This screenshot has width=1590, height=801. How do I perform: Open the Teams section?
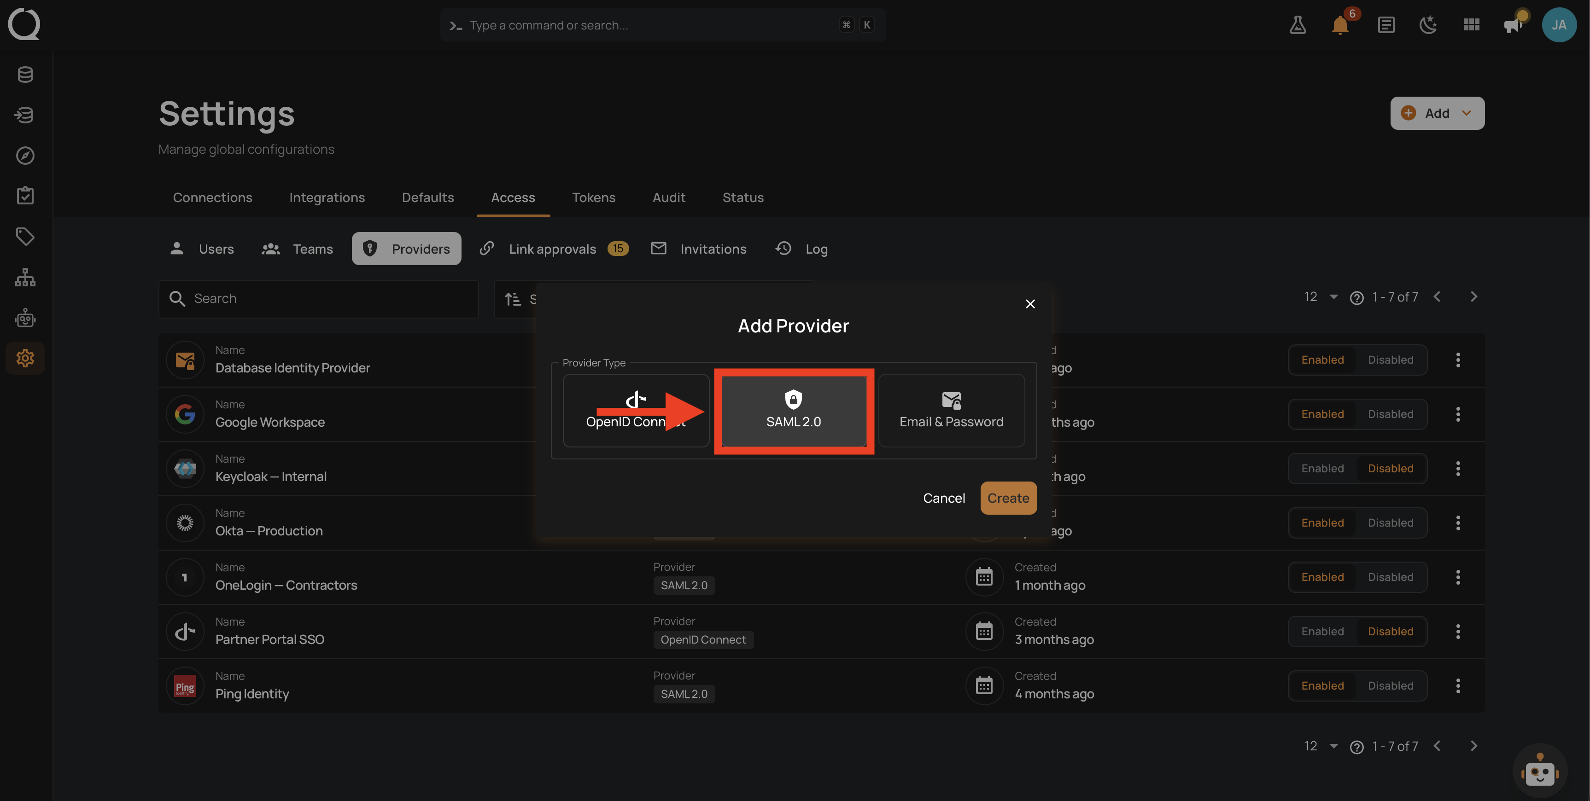[298, 249]
